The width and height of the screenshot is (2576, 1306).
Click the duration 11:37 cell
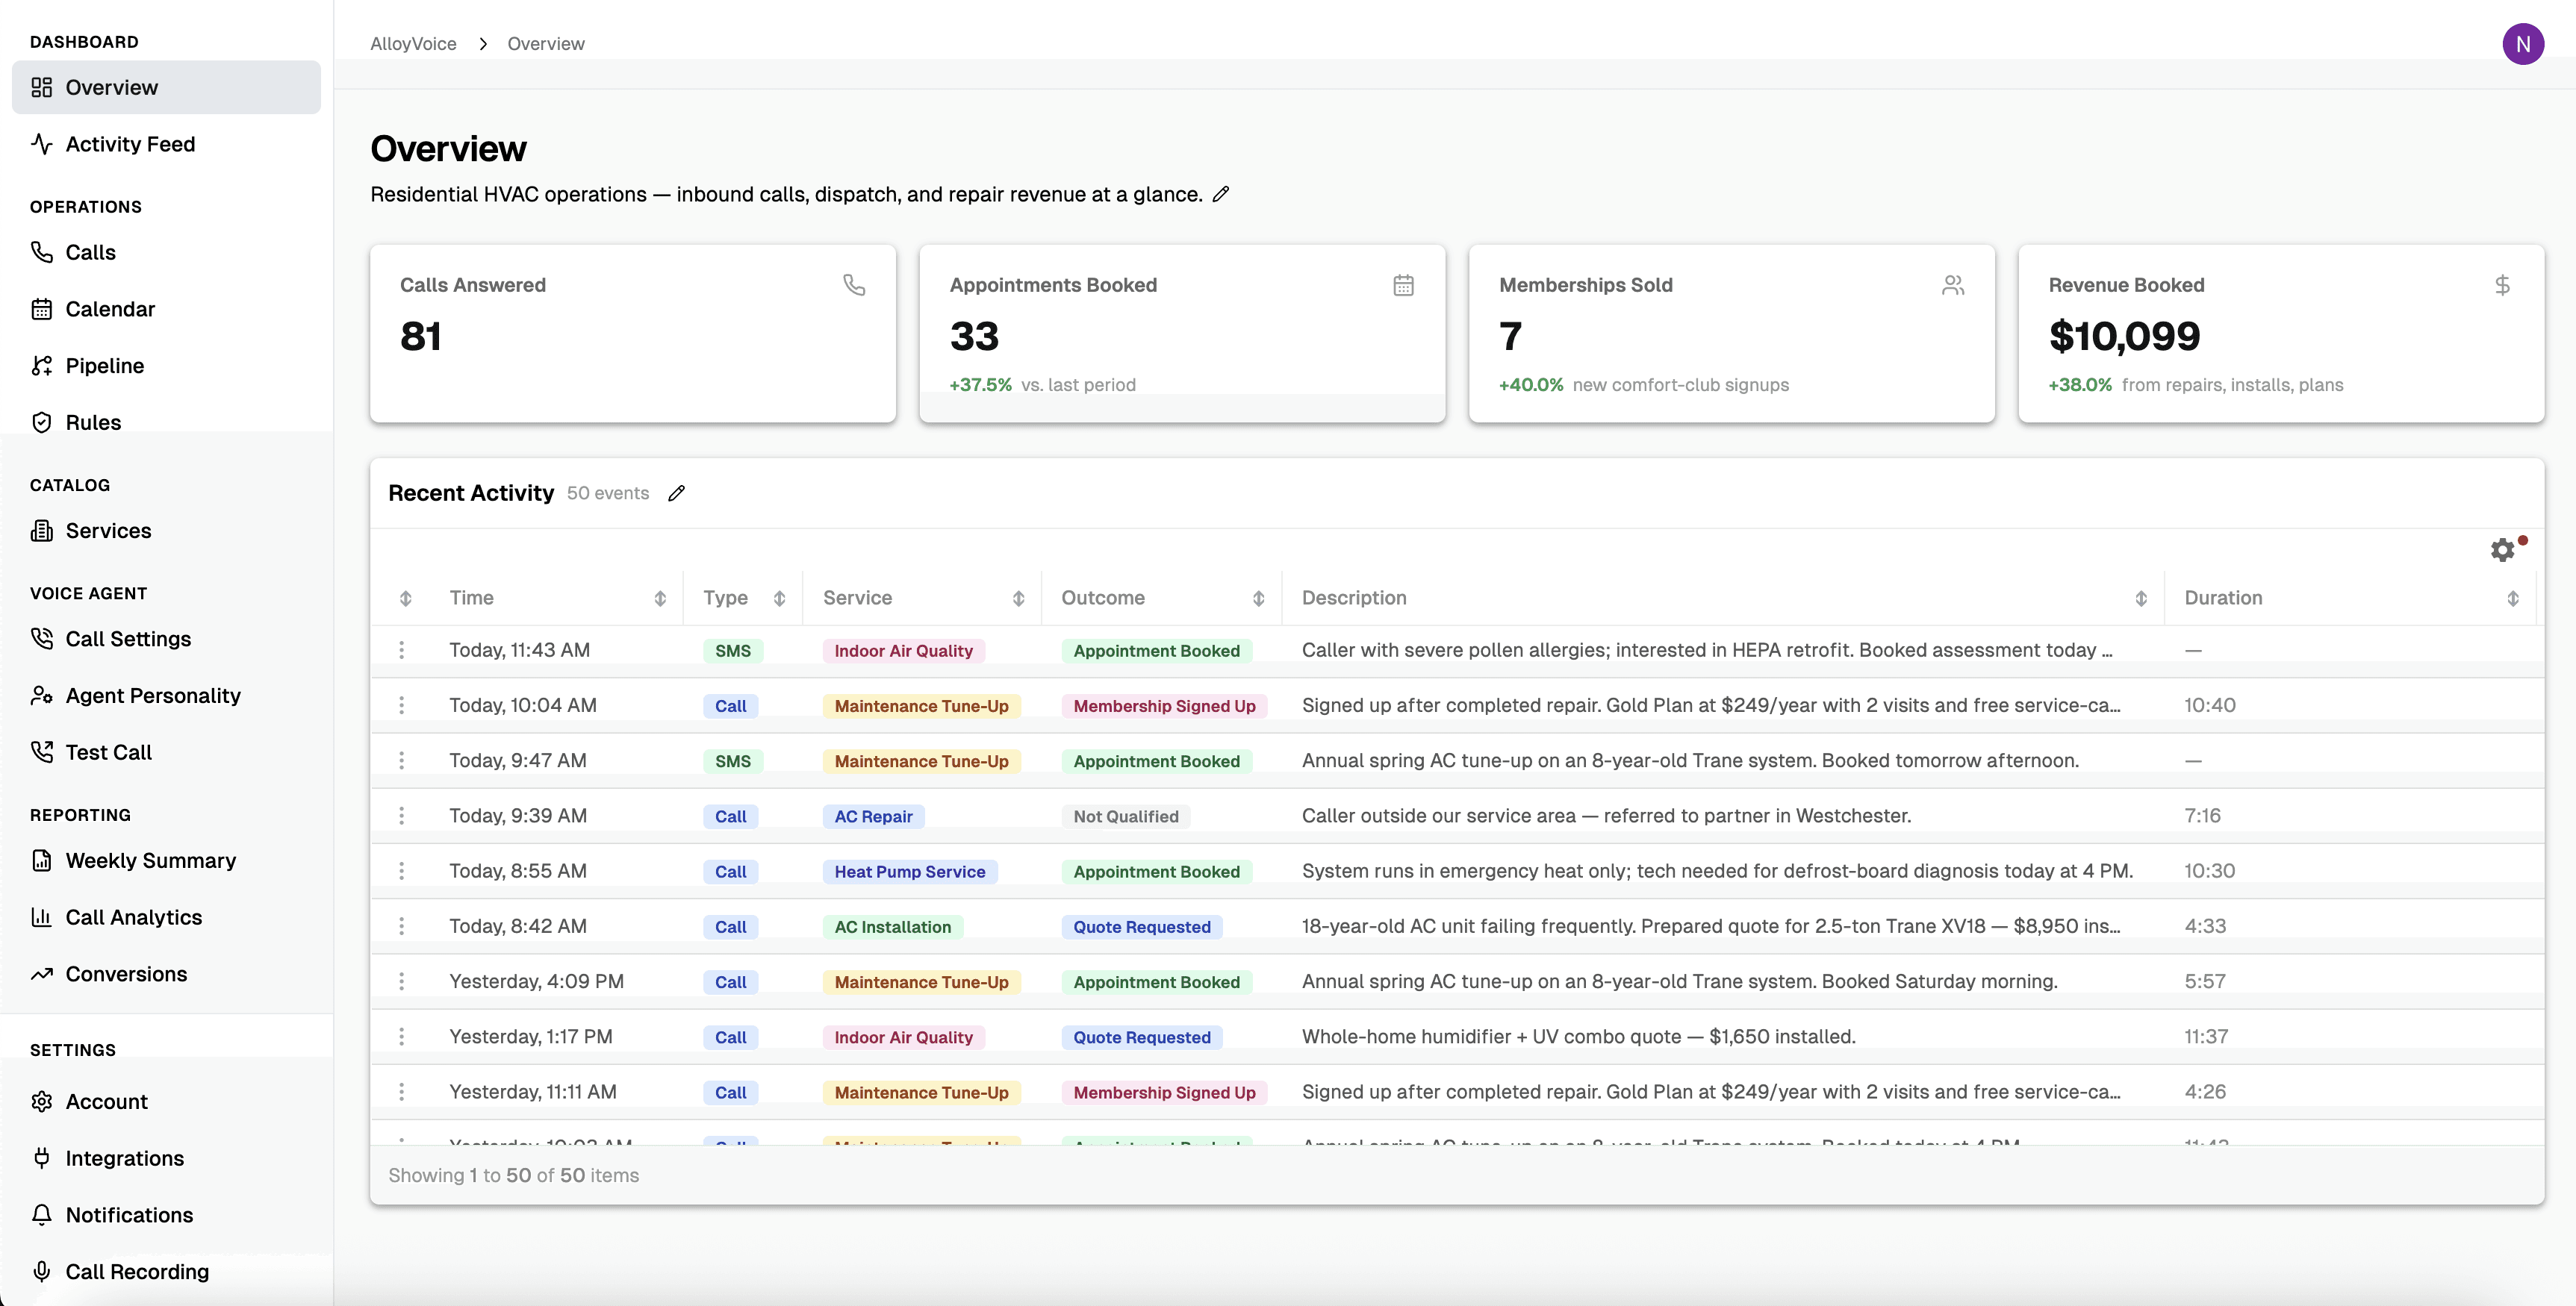(x=2206, y=1036)
